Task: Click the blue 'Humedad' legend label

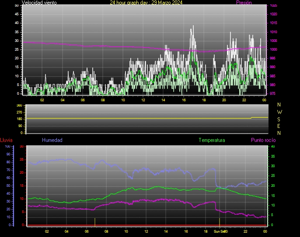Action: pyautogui.click(x=52, y=140)
